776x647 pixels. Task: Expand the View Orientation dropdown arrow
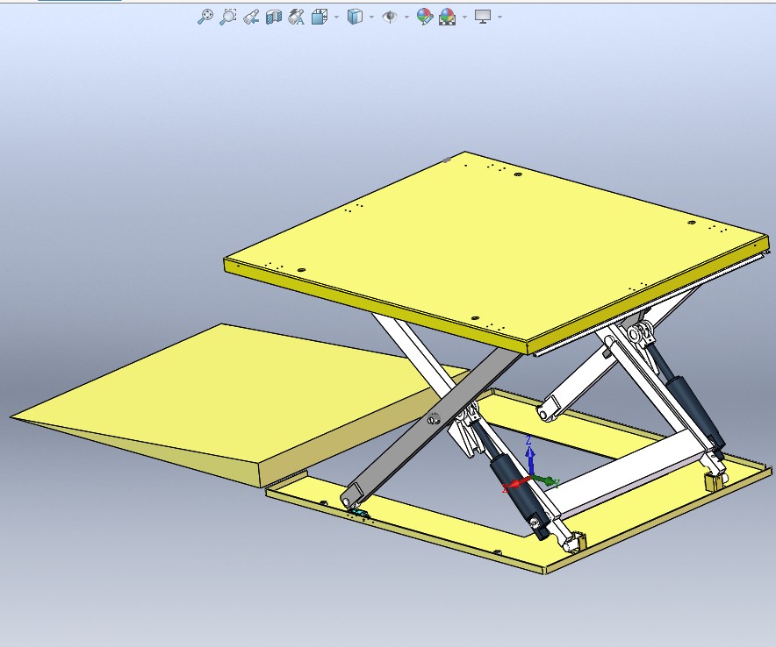coord(336,16)
